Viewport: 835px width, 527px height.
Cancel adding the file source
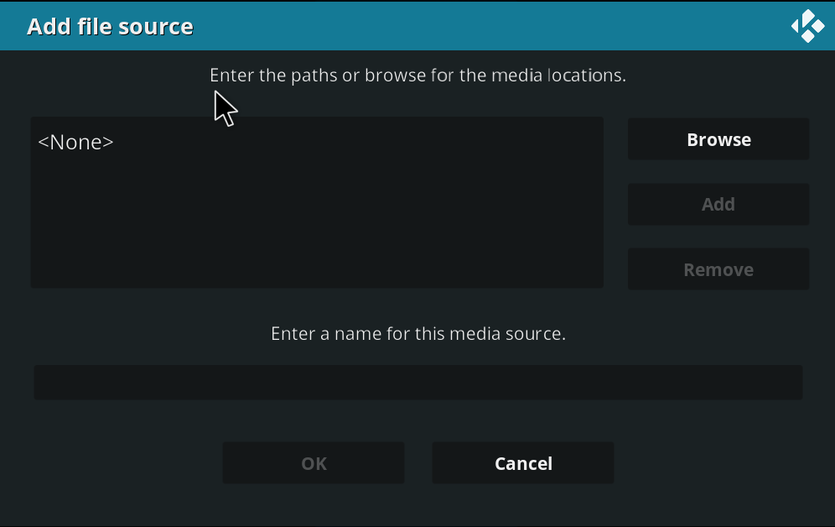point(522,462)
